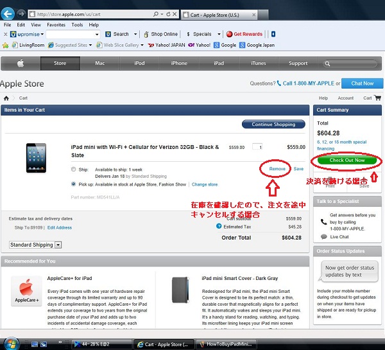Click the Shop Online toolbar icon
This screenshot has width=385, height=350.
point(146,34)
